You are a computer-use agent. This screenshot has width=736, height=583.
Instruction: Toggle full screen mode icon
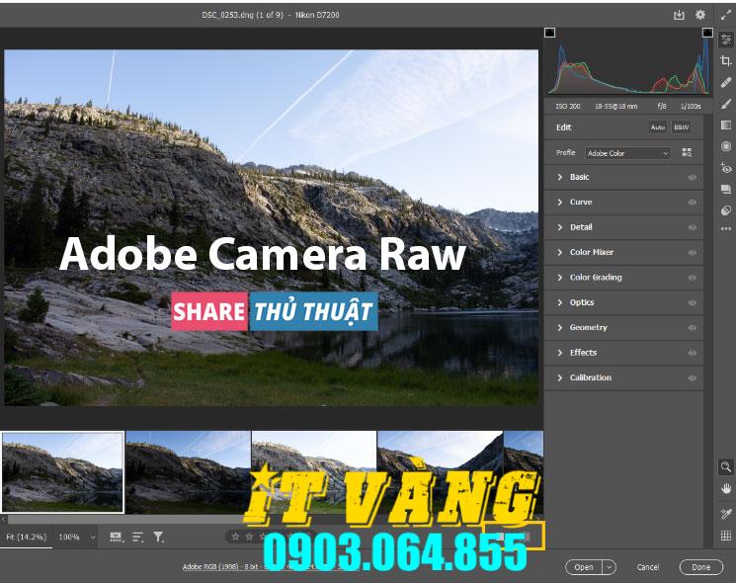click(725, 15)
